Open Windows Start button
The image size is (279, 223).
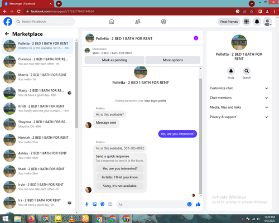tap(5, 219)
